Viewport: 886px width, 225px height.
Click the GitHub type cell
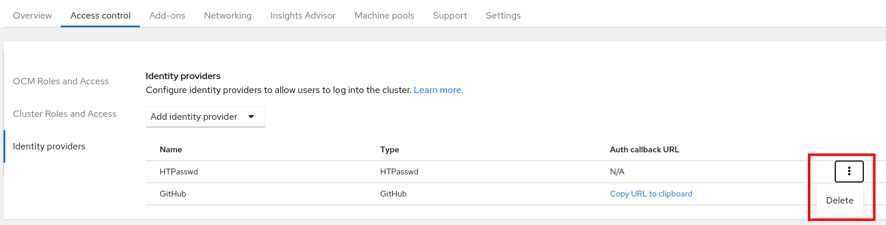click(x=393, y=194)
